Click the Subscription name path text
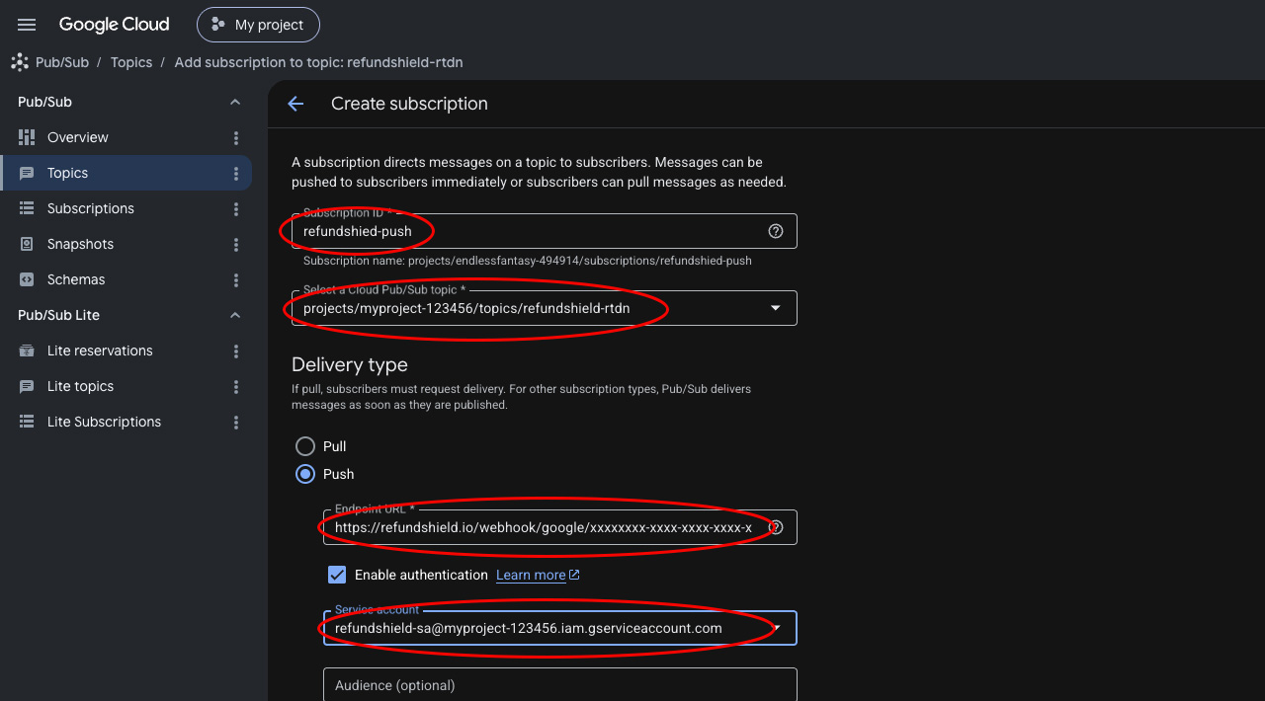The image size is (1265, 701). 528,261
